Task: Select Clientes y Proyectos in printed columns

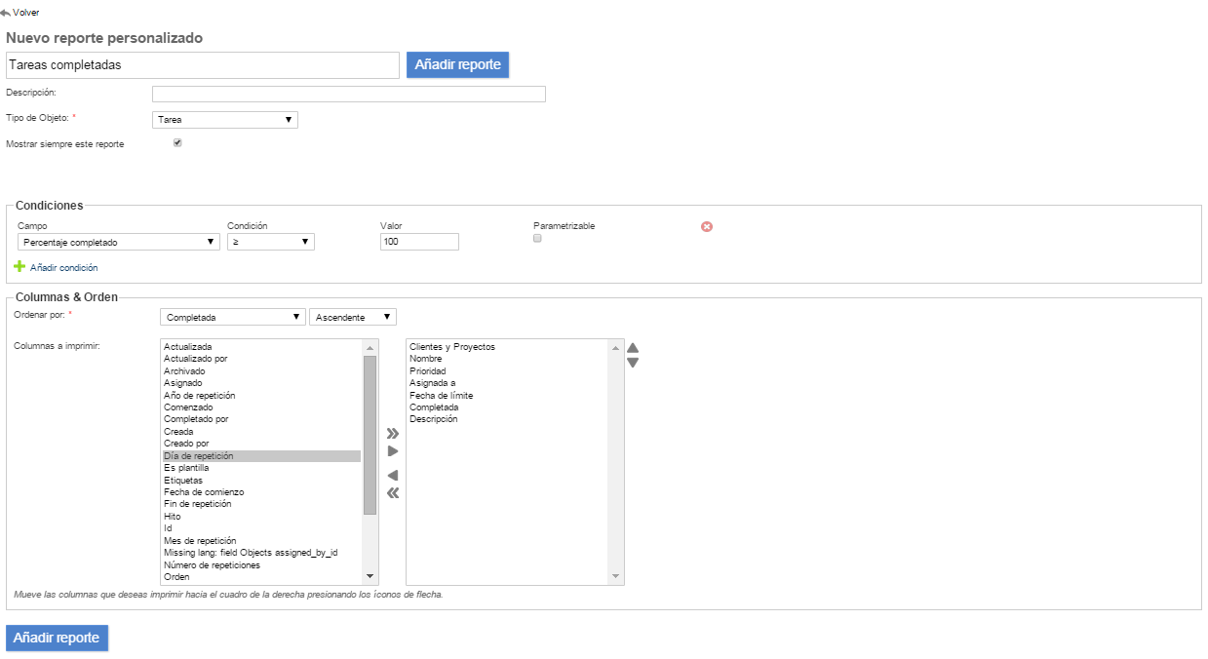Action: tap(452, 347)
